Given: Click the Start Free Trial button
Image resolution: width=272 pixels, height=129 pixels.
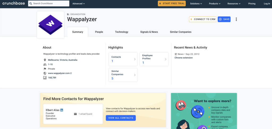Looking at the screenshot, I should pyautogui.click(x=172, y=3).
